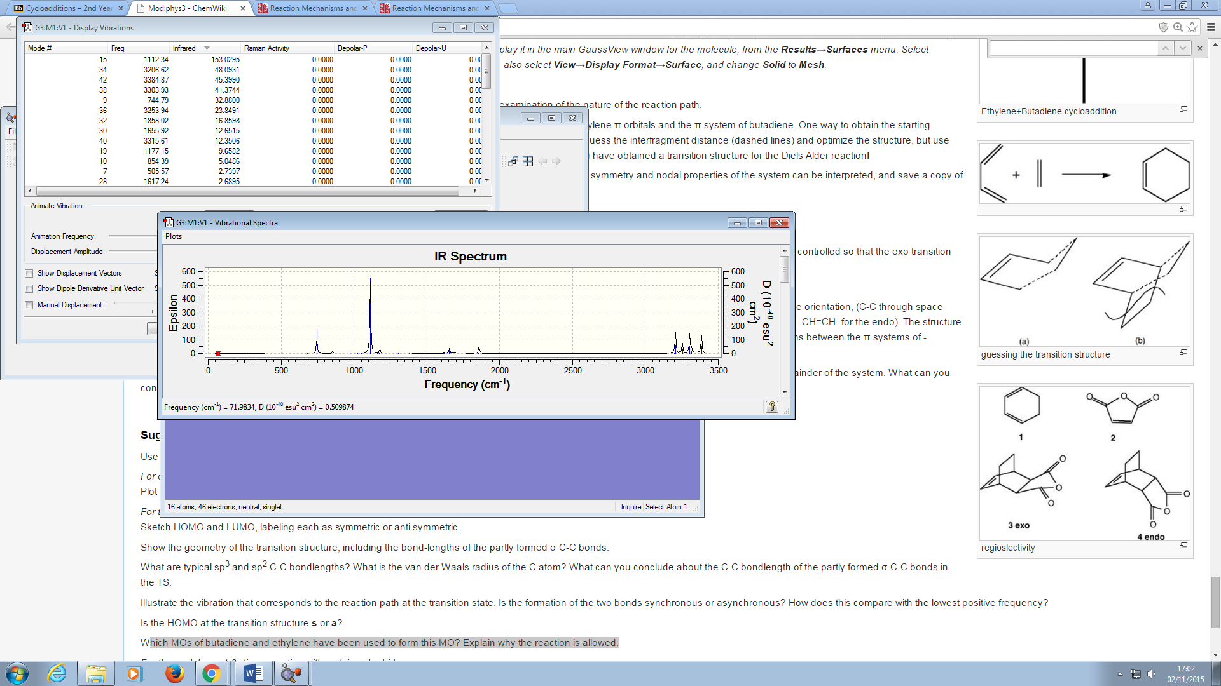Image resolution: width=1221 pixels, height=686 pixels.
Task: Open the Plots menu in Vibrational Spectra
Action: [x=173, y=236]
